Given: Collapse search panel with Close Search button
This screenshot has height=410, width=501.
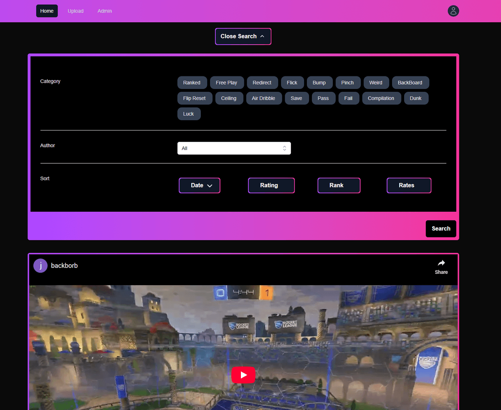Looking at the screenshot, I should (x=243, y=36).
